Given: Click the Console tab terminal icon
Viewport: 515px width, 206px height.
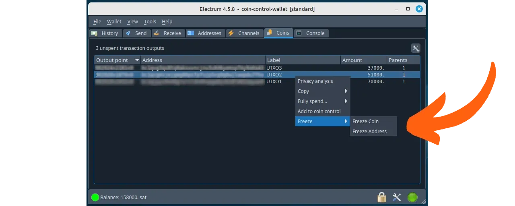Looking at the screenshot, I should coord(299,33).
